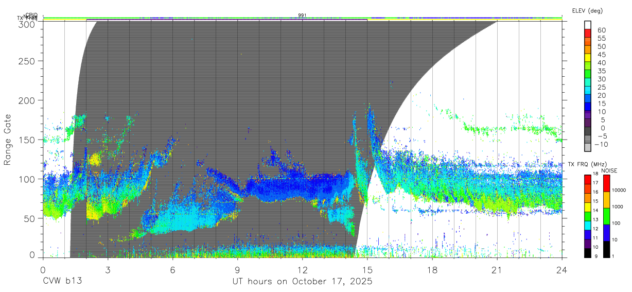Screen dimensions: 632x292
Task: Click the NOISE scale label 1000
Action: (x=618, y=207)
